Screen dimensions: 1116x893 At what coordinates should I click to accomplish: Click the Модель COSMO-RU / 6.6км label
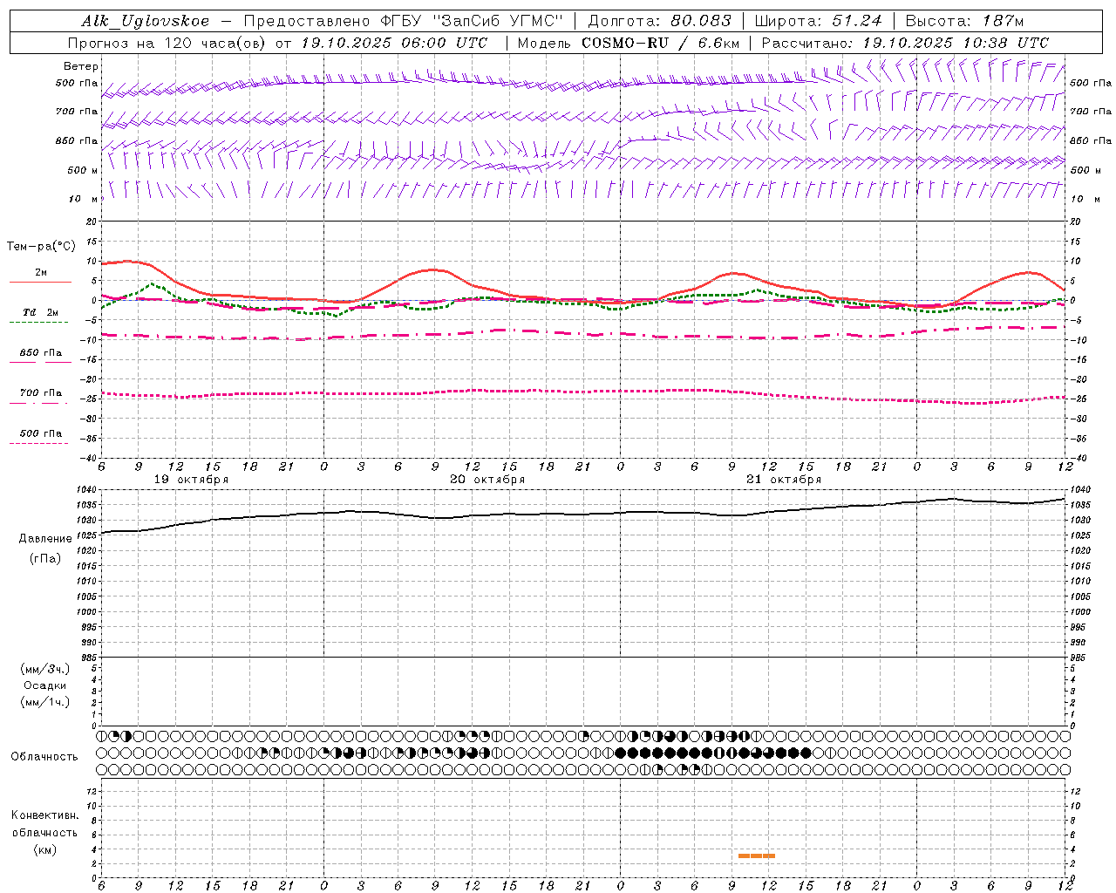[x=629, y=43]
